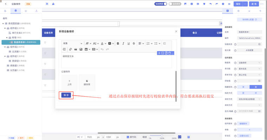The height and width of the screenshot is (140, 267).
Task: Click the help icon next to 数据表
Action: [235, 63]
